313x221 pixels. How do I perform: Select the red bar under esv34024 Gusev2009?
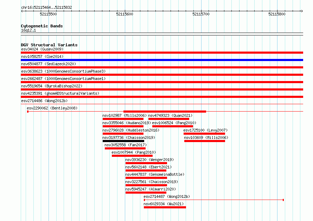[162, 53]
